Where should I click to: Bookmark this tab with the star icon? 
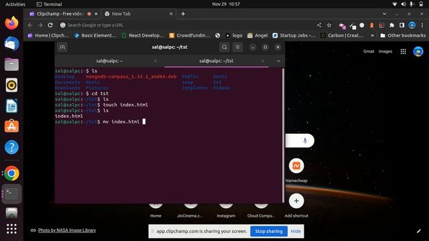[329, 25]
